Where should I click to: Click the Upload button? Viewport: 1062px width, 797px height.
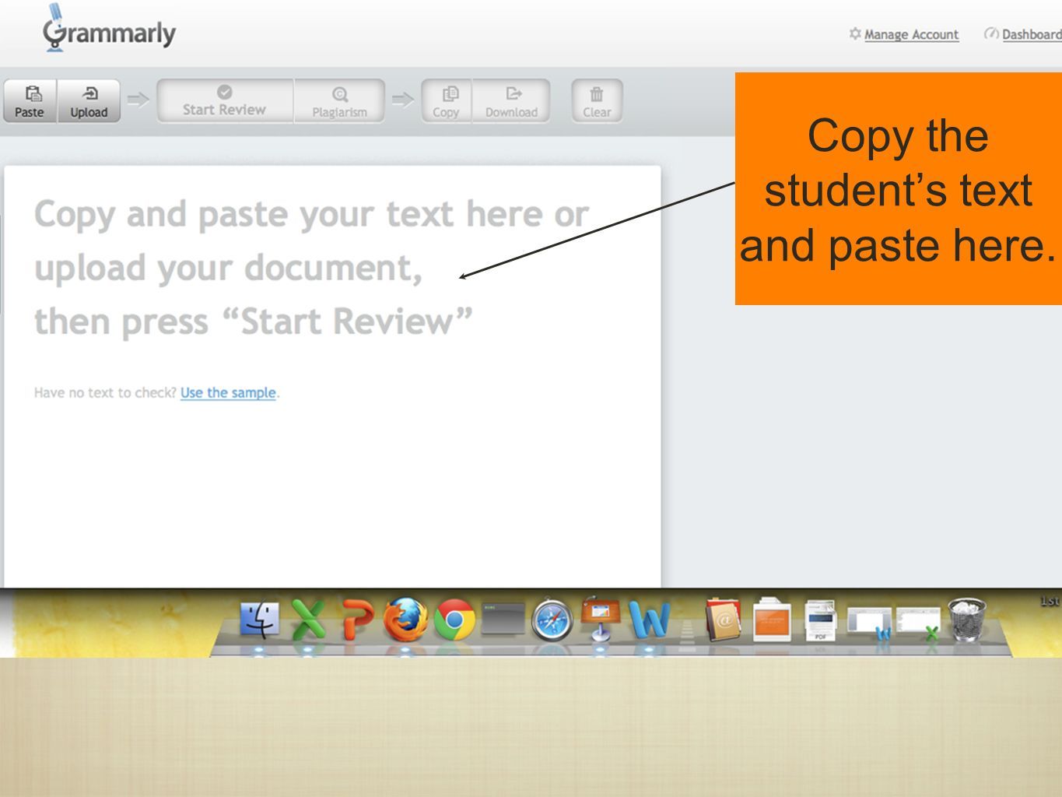[x=89, y=101]
